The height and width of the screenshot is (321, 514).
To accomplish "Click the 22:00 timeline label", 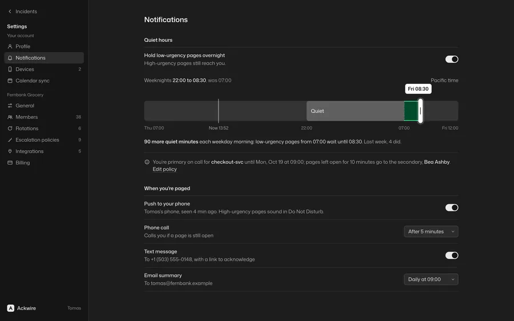I will coord(307,128).
